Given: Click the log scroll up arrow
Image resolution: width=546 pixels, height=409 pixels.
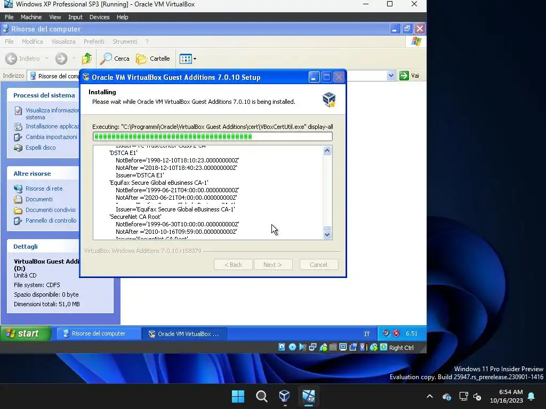Looking at the screenshot, I should click(x=327, y=151).
